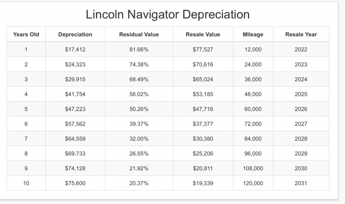The height and width of the screenshot is (204, 345).
Task: Select the $77,527 resale value cell
Action: (203, 50)
